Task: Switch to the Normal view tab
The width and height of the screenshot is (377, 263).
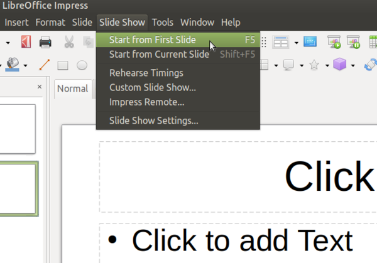Action: 73,89
